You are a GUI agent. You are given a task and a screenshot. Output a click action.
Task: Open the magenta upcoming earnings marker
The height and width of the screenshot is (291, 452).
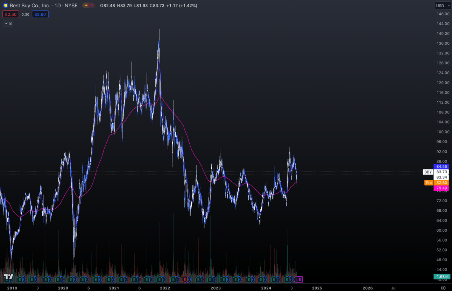299,279
